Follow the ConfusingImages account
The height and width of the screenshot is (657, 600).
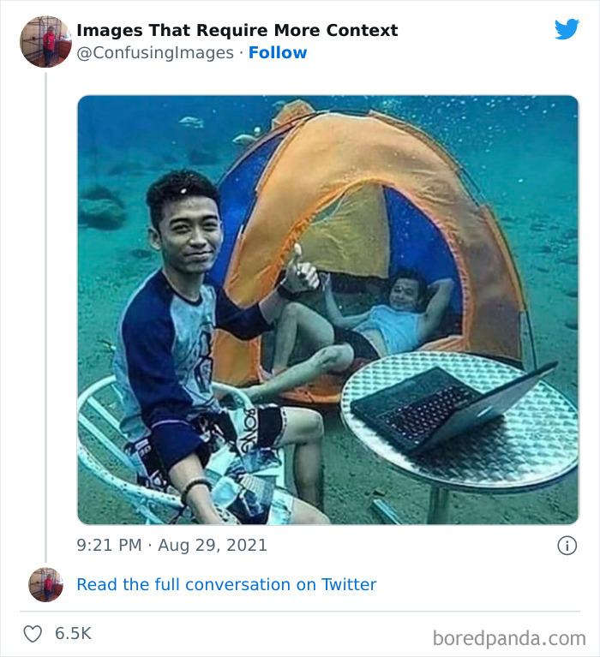pos(278,53)
